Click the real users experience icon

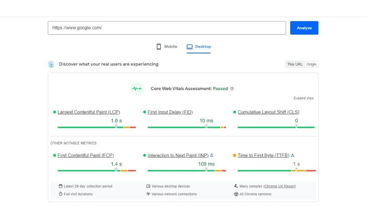(x=51, y=64)
